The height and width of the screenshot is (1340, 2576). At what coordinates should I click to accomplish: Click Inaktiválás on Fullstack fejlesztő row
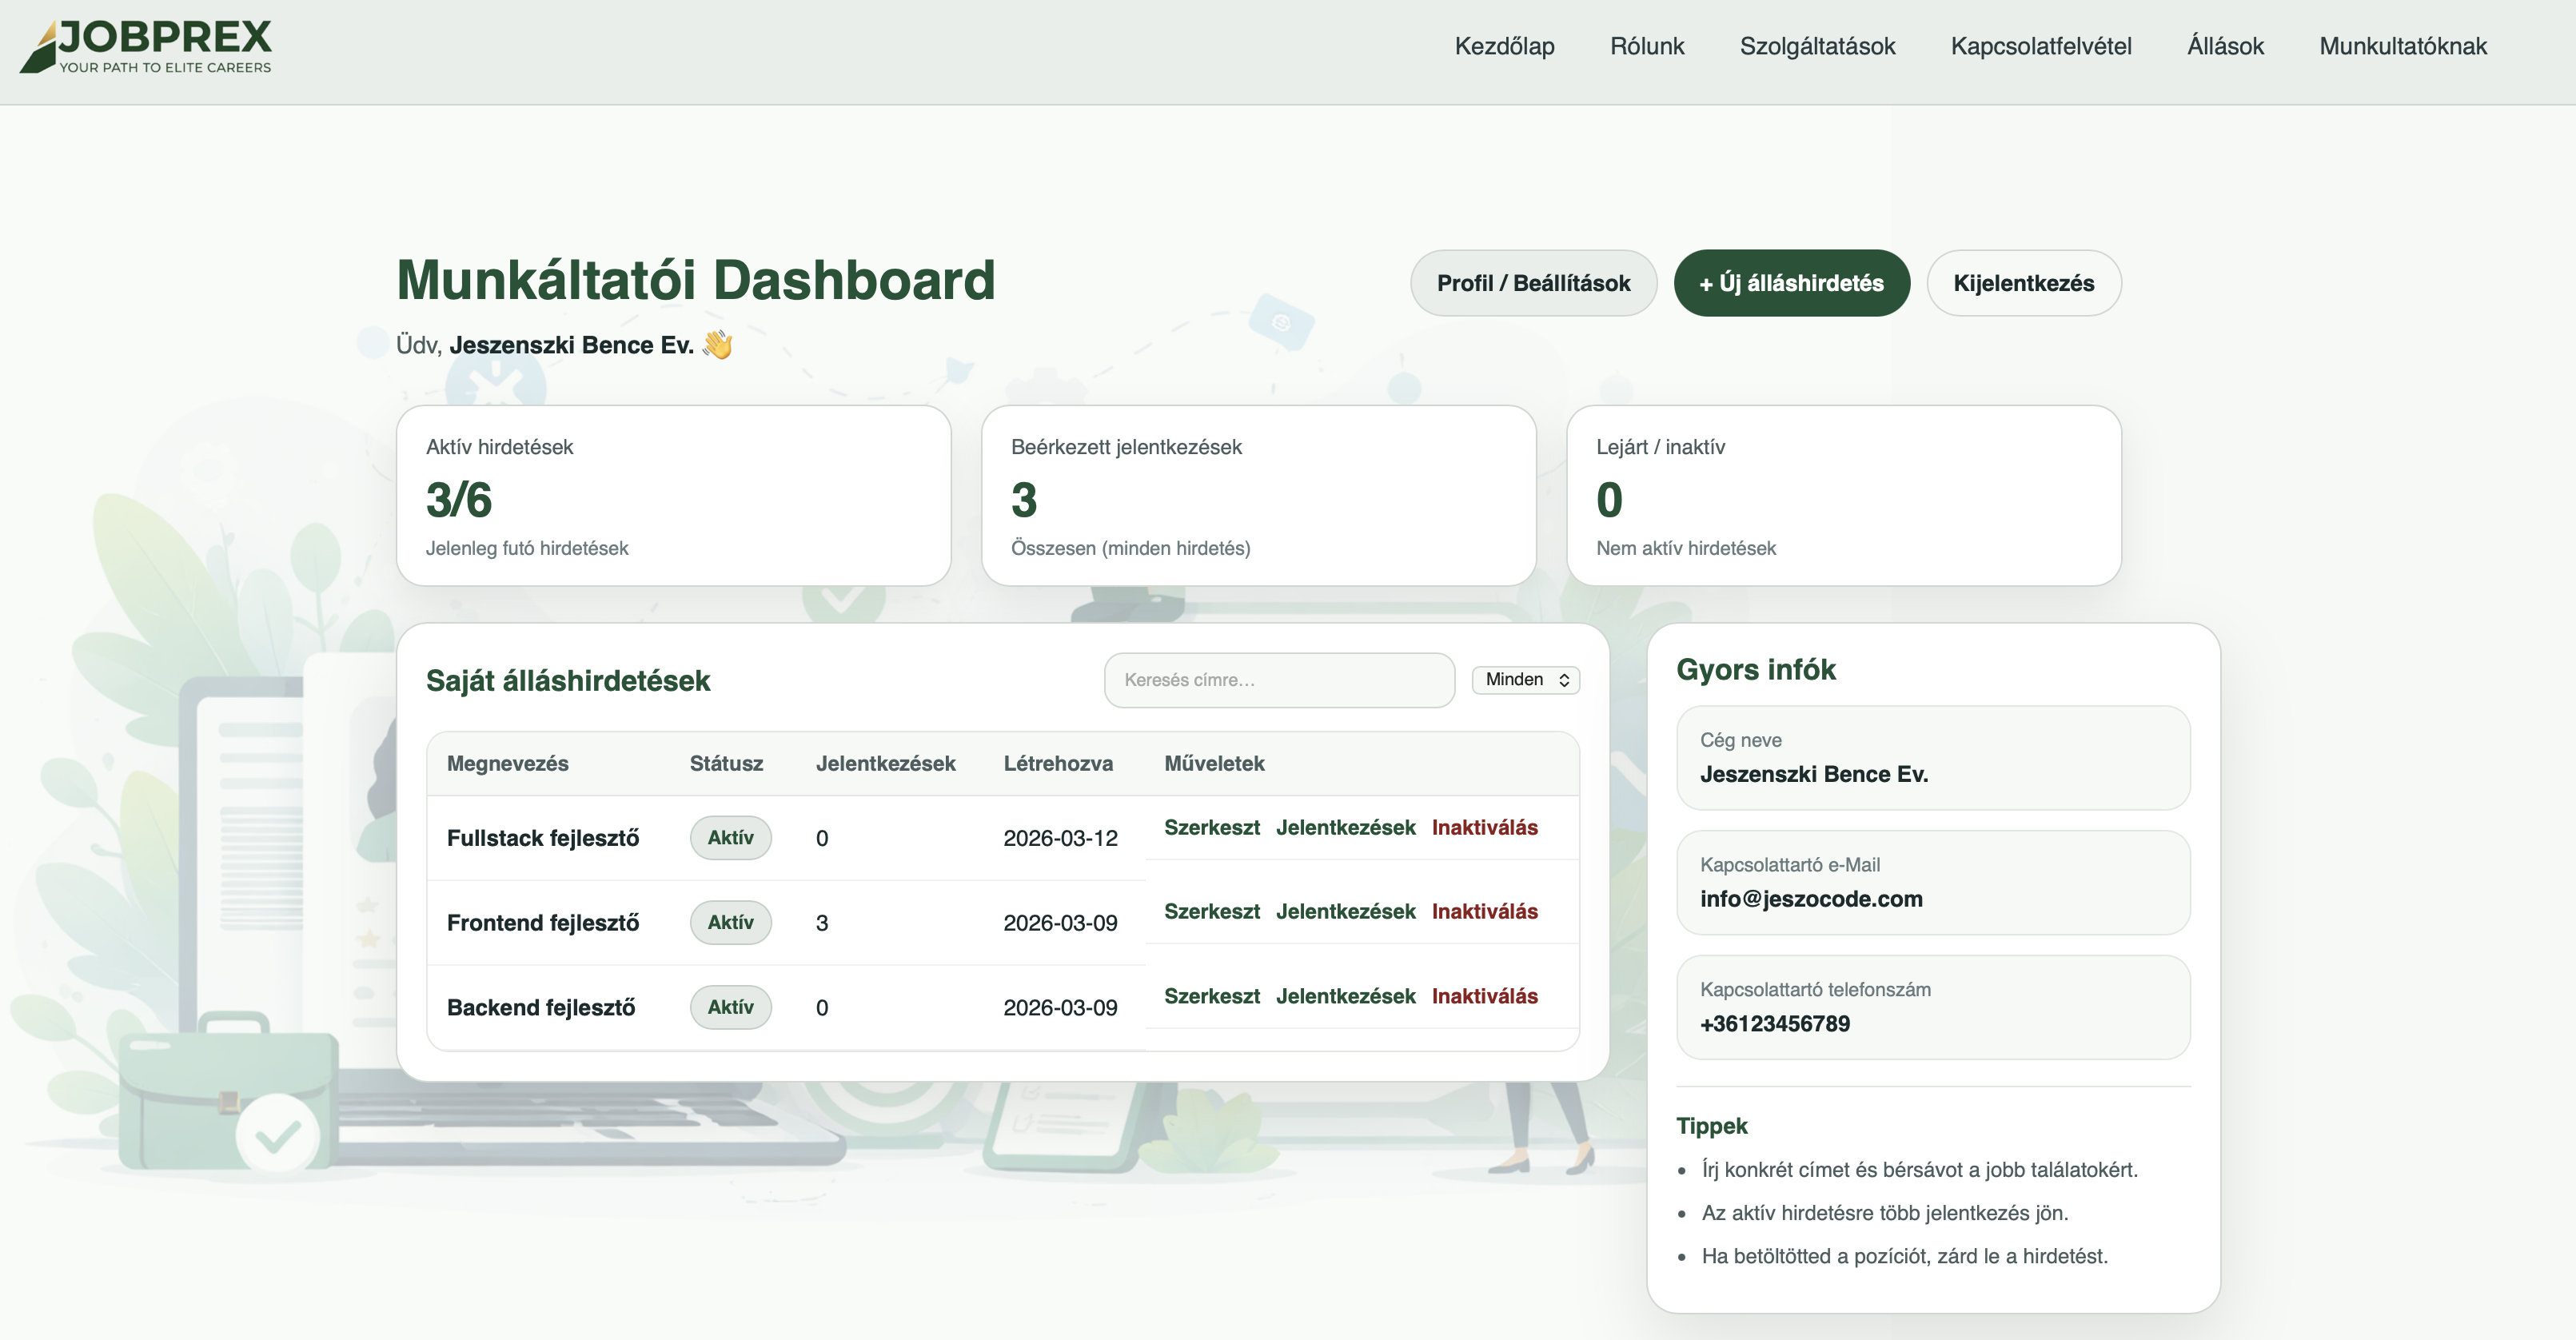coord(1485,828)
